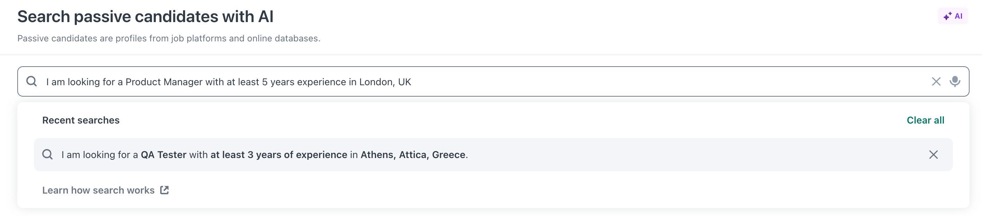This screenshot has height=216, width=982.
Task: Click the Recent searches heading
Action: click(81, 120)
